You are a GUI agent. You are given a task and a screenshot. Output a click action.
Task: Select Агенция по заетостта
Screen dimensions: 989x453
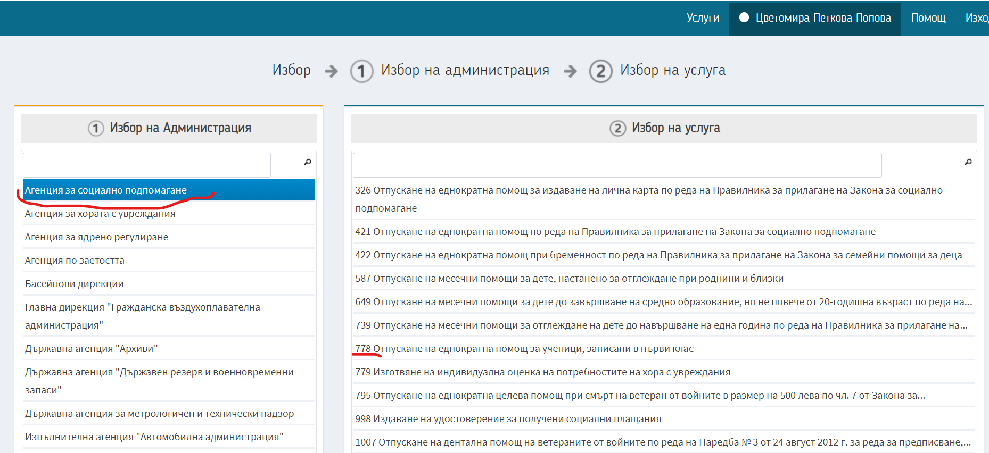pos(169,260)
